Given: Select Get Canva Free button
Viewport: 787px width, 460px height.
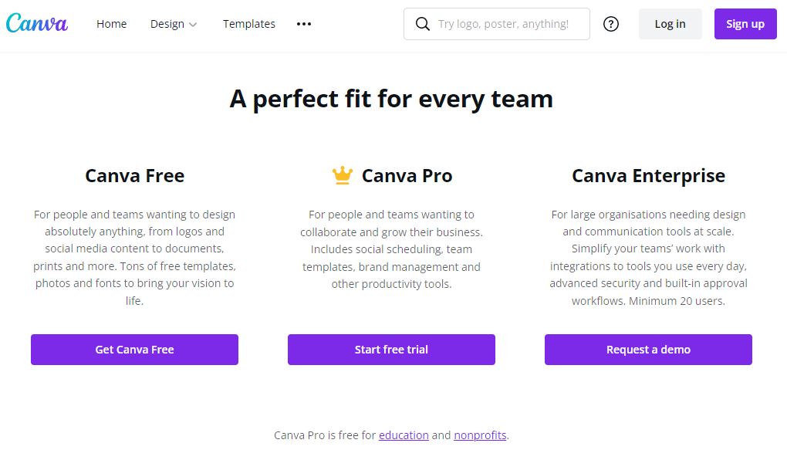Looking at the screenshot, I should pos(134,350).
